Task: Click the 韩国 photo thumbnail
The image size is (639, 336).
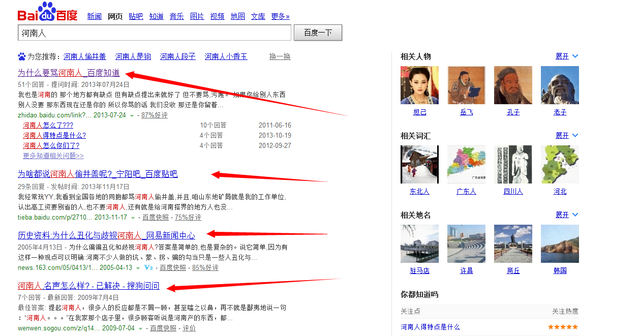Action: pyautogui.click(x=560, y=244)
